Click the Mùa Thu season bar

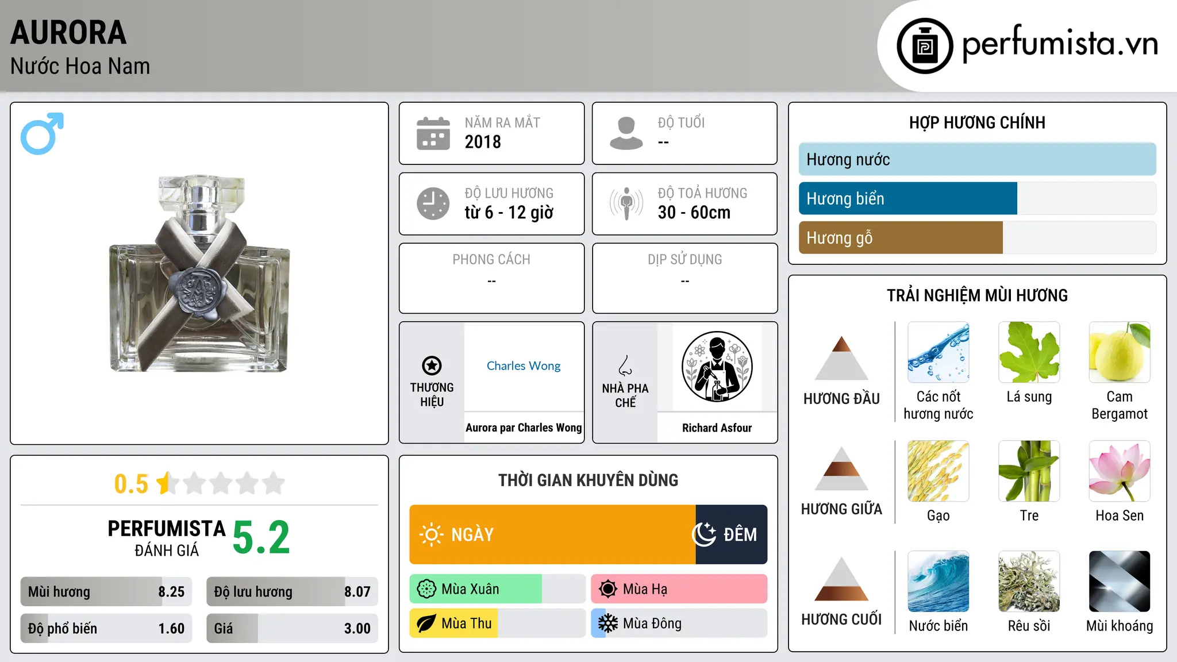coord(498,623)
